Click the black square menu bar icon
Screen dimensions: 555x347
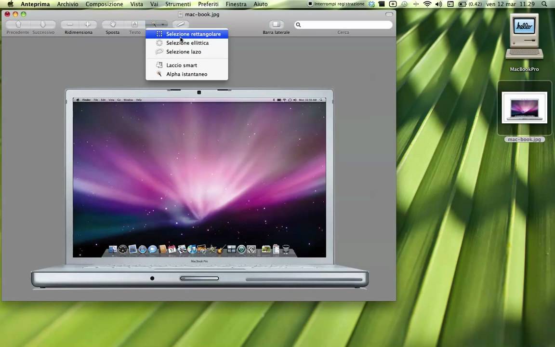[x=382, y=4]
